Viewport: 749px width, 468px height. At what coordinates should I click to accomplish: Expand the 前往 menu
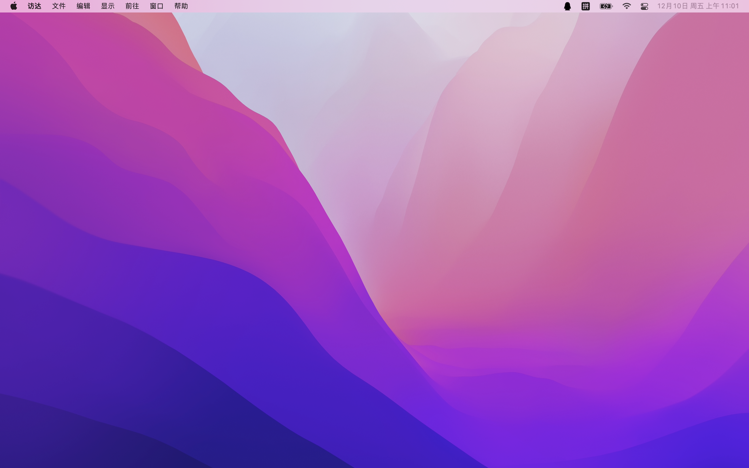[132, 6]
